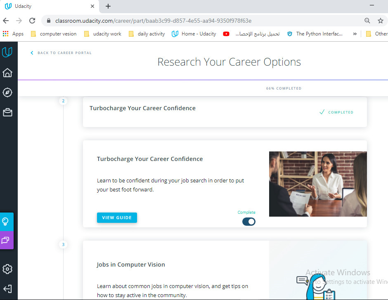Open the settings gear icon
This screenshot has height=300, width=388.
tap(7, 269)
